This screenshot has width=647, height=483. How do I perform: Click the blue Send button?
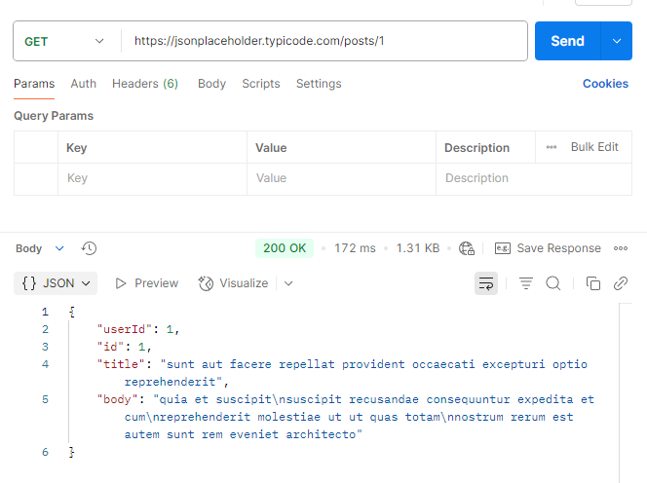coord(567,41)
